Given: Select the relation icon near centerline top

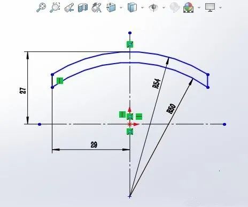Looking at the screenshot, I should (130, 44).
